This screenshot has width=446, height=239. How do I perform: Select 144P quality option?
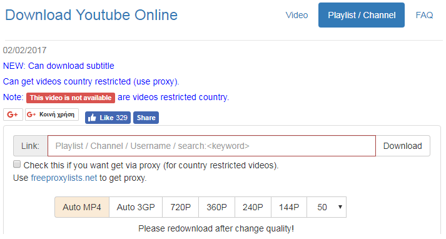click(x=289, y=207)
